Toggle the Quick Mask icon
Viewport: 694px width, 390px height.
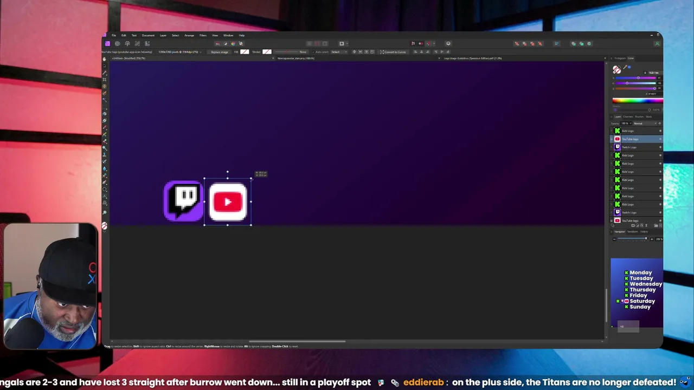pyautogui.click(x=342, y=43)
